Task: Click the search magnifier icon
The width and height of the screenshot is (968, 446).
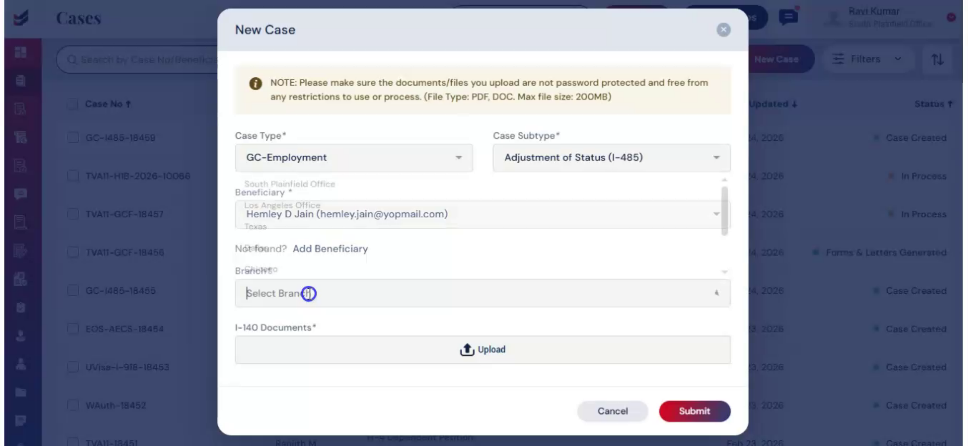Action: tap(72, 60)
